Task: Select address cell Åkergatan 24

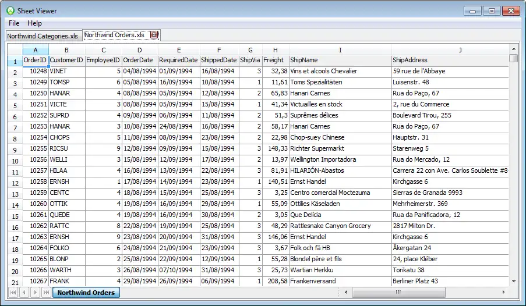Action: point(450,248)
